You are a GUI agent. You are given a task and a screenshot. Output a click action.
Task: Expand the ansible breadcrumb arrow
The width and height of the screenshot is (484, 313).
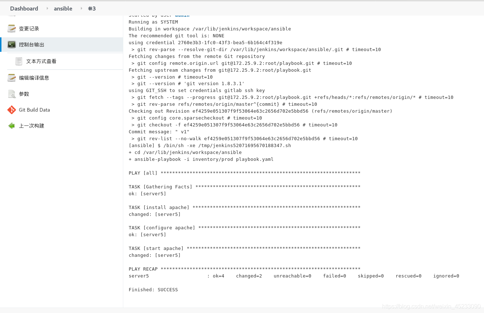[x=81, y=8]
